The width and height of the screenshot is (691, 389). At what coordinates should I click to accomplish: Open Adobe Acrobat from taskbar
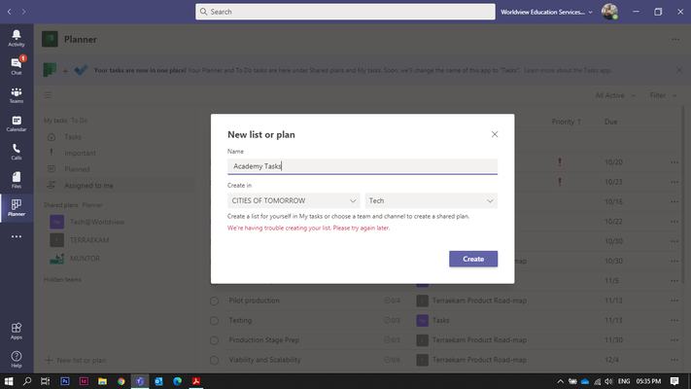tap(196, 381)
